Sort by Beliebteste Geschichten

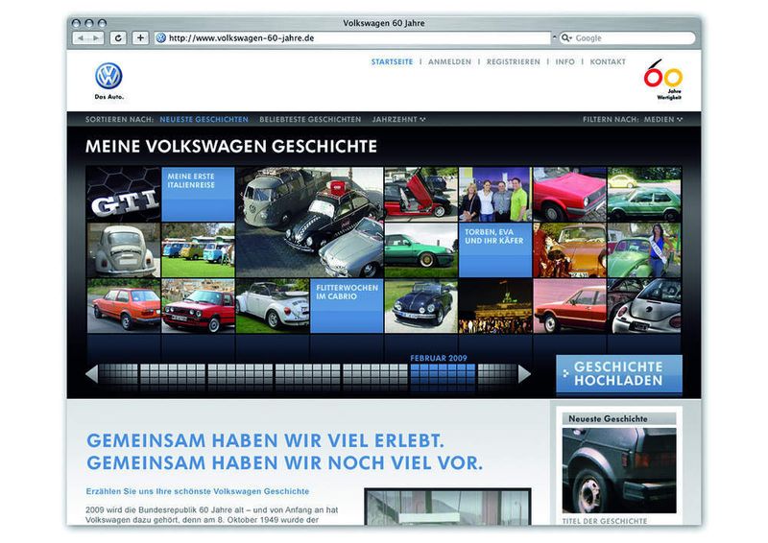tap(310, 120)
